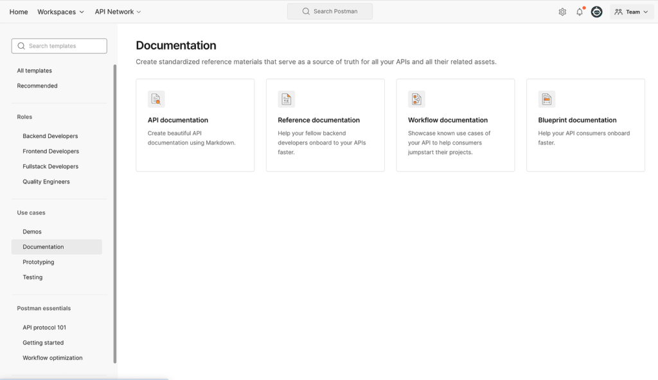Image resolution: width=658 pixels, height=380 pixels.
Task: Open the settings gear icon
Action: (562, 12)
